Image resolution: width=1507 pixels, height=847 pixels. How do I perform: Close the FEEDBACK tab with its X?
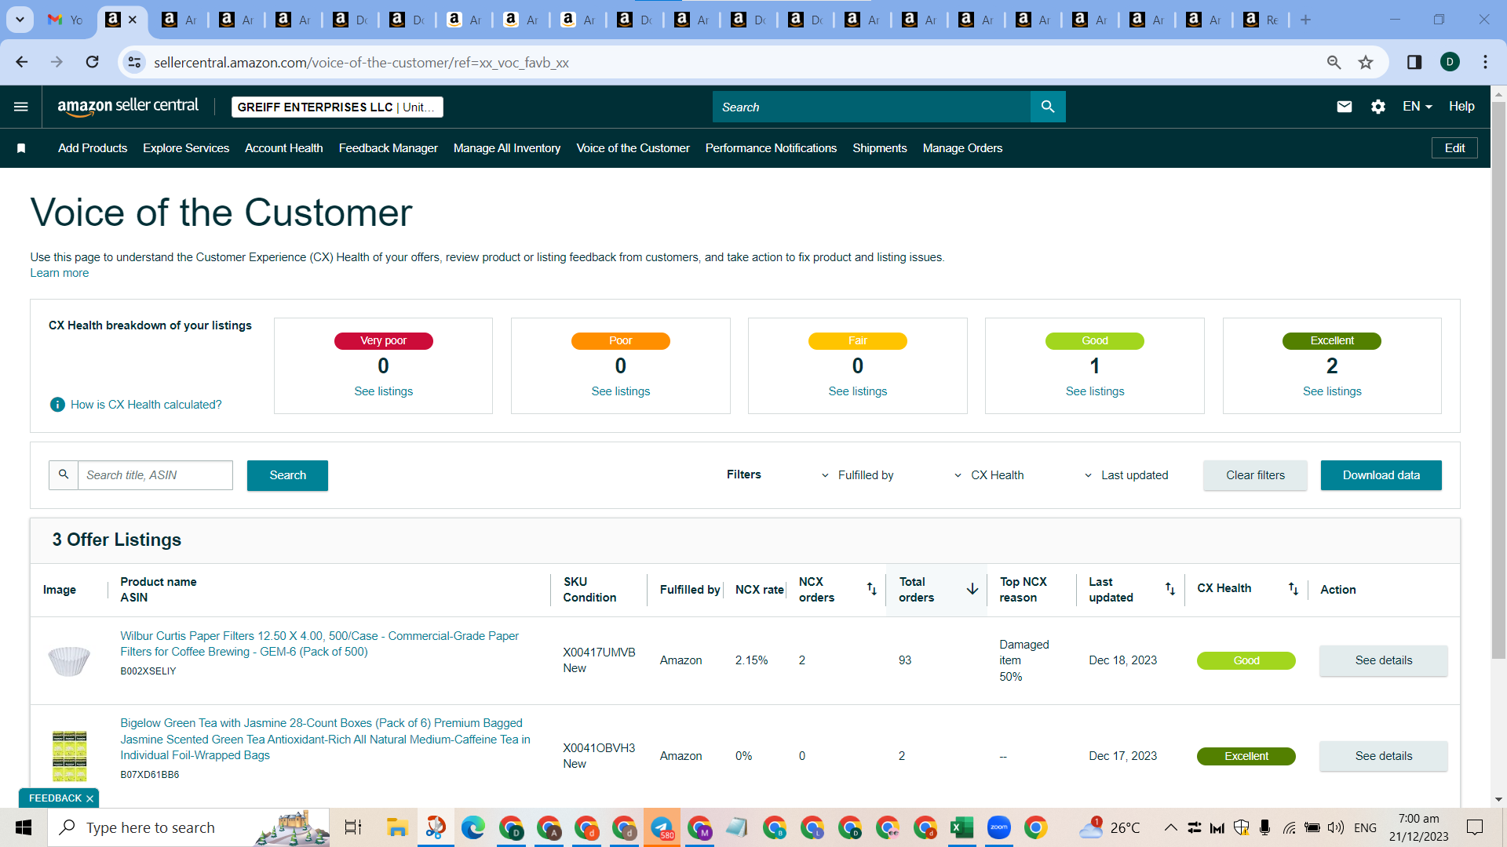[89, 798]
